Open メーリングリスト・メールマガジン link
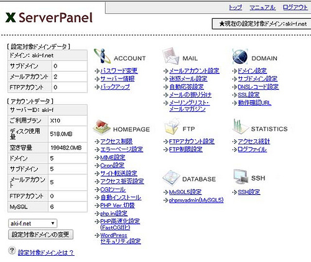The image size is (311, 262). [x=189, y=106]
